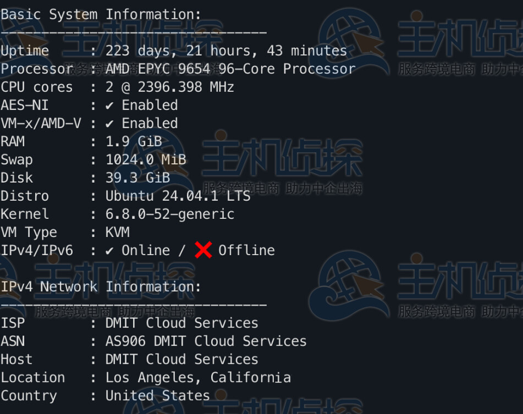
Task: Click the red X beside Offline
Action: [x=203, y=250]
